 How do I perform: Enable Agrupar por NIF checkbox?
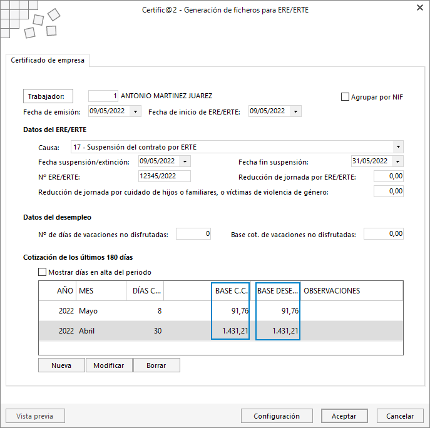point(345,97)
